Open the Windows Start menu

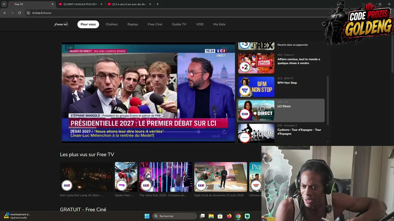[x=147, y=216]
